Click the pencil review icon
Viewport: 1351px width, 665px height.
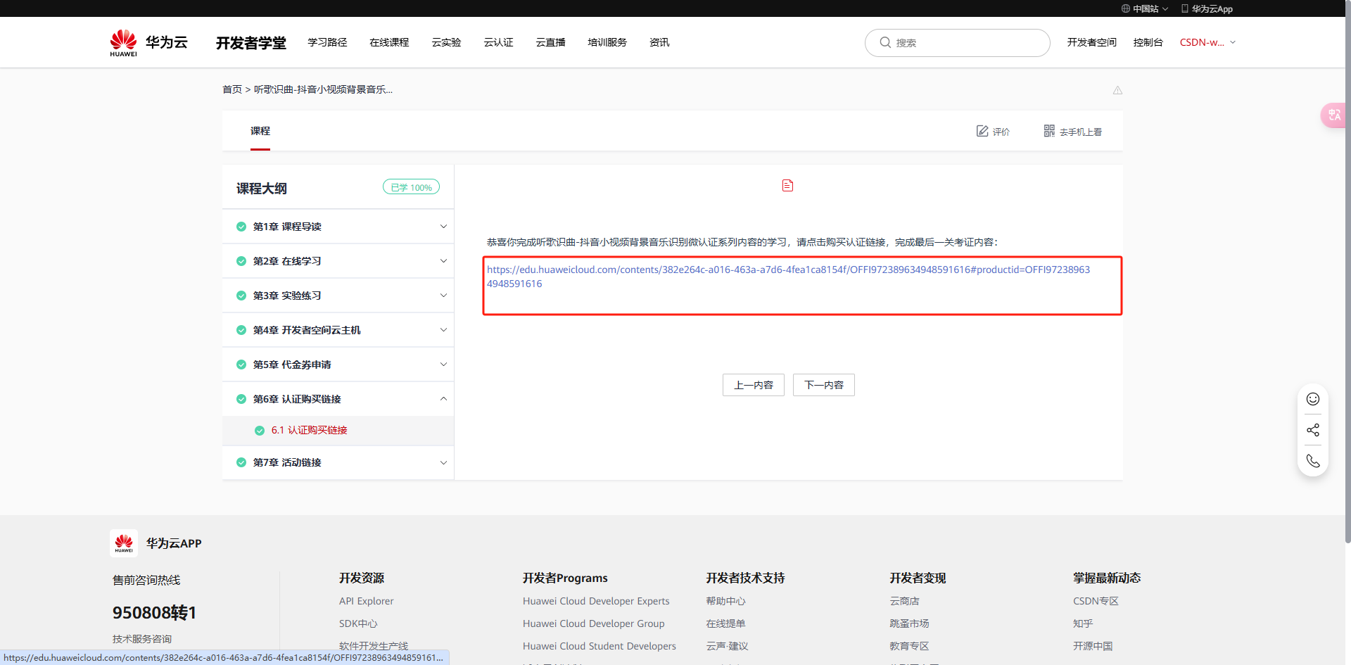pyautogui.click(x=982, y=131)
